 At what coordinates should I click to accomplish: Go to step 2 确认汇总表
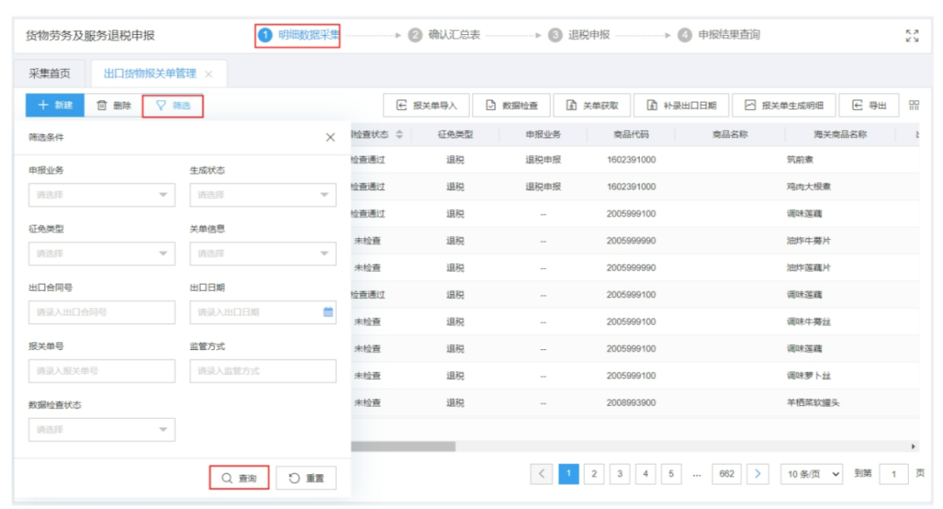point(444,35)
